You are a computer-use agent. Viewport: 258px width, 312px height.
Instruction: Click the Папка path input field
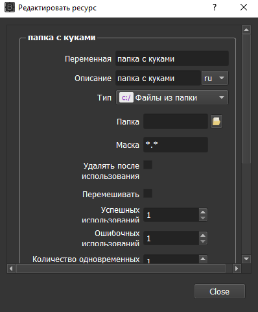pyautogui.click(x=176, y=121)
